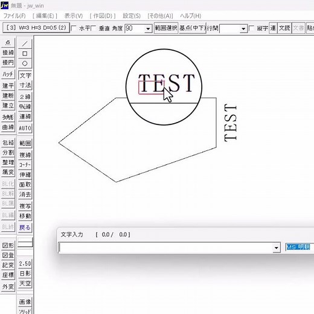314x314 pixels.
Task: Open the 設定(S) menu
Action: coord(132,16)
